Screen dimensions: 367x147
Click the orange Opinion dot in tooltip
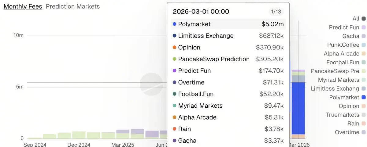click(x=175, y=48)
